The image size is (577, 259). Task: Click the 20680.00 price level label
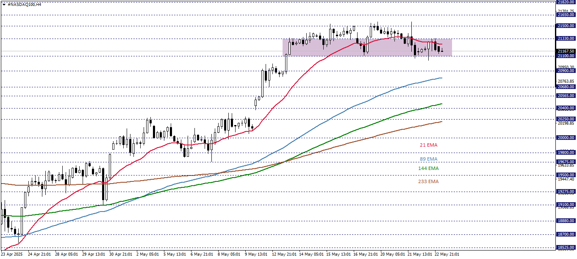click(566, 87)
